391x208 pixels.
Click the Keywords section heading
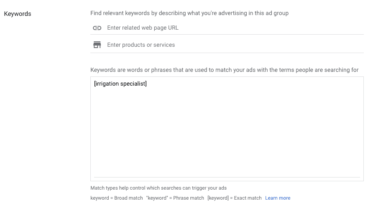click(x=18, y=14)
